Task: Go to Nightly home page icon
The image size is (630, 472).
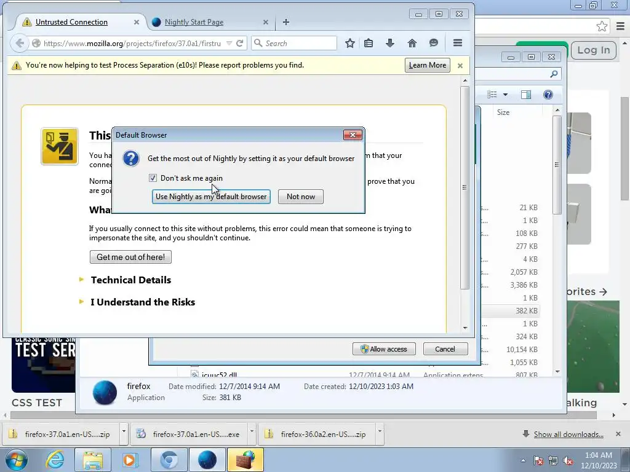Action: point(412,43)
